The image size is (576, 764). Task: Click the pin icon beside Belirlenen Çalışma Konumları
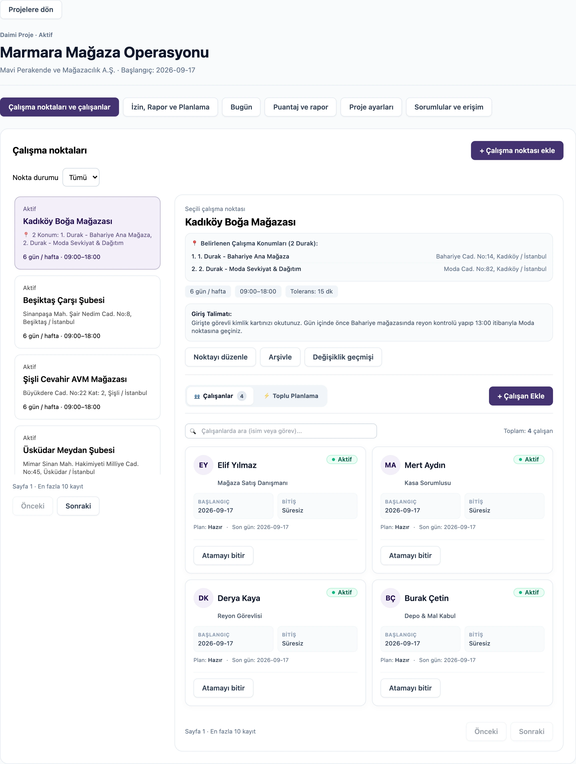coord(194,243)
